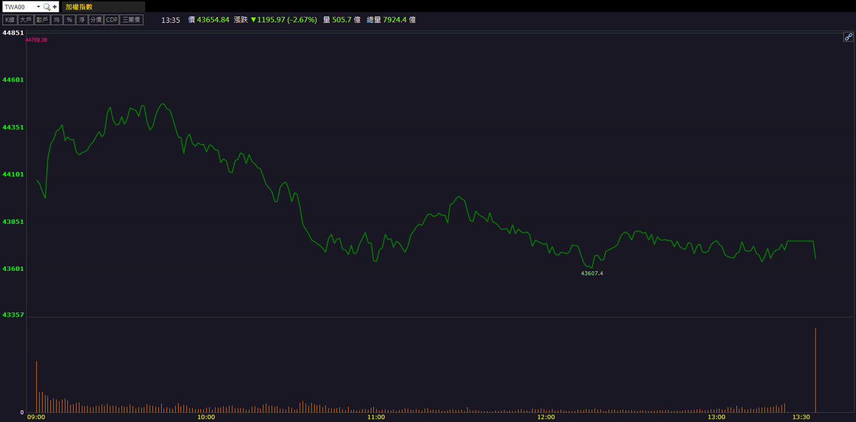This screenshot has width=856, height=422.
Task: Click the 44769.39 reference price label
Action: [x=36, y=40]
